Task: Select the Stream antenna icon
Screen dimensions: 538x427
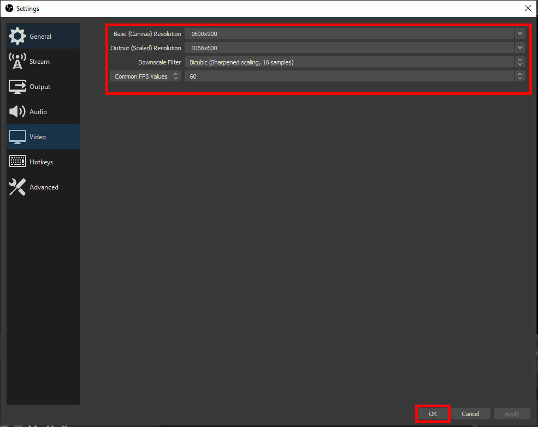Action: [17, 61]
